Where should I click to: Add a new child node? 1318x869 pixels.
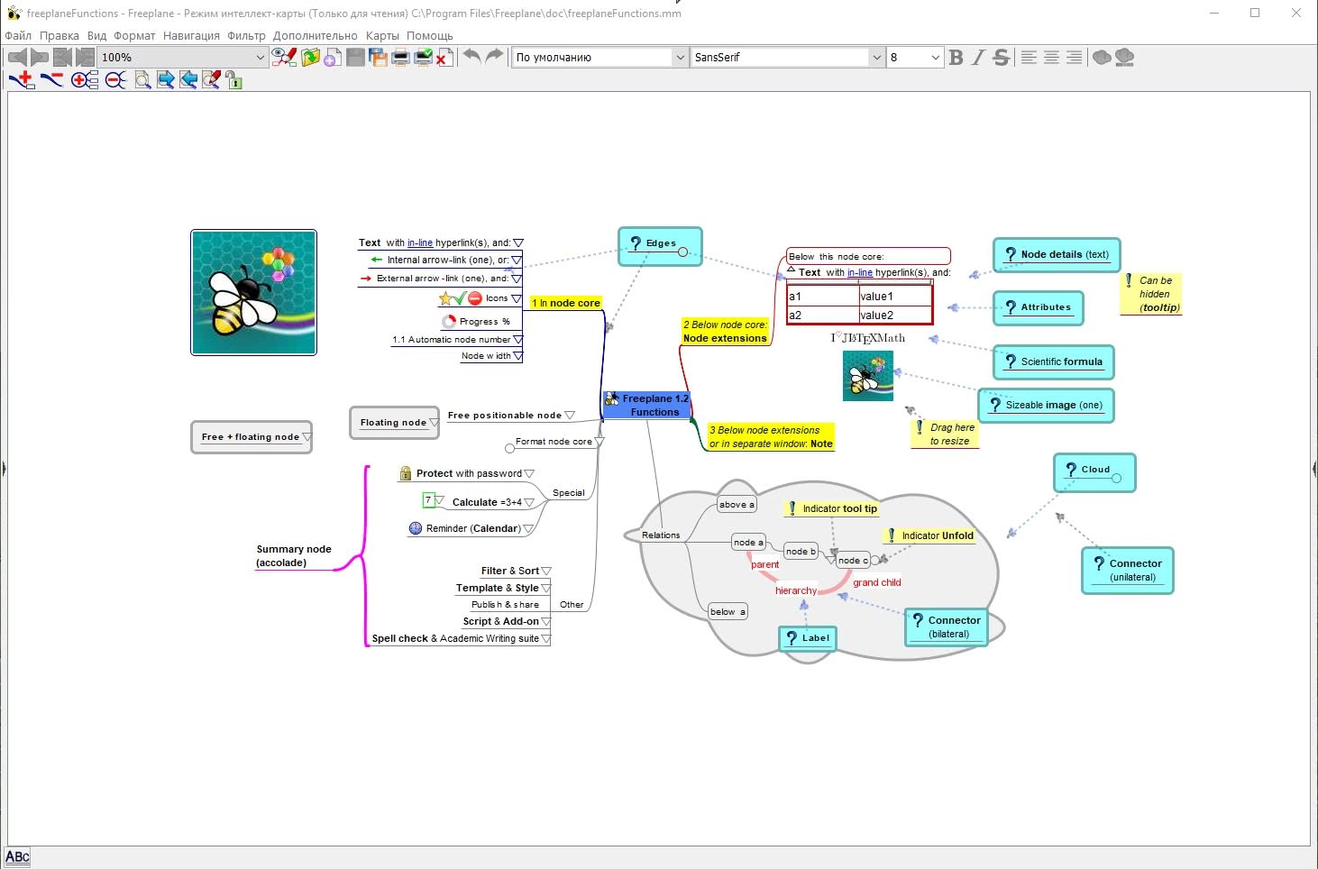[x=22, y=80]
